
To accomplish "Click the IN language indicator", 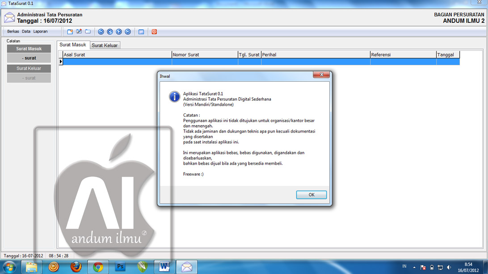I will pyautogui.click(x=404, y=266).
